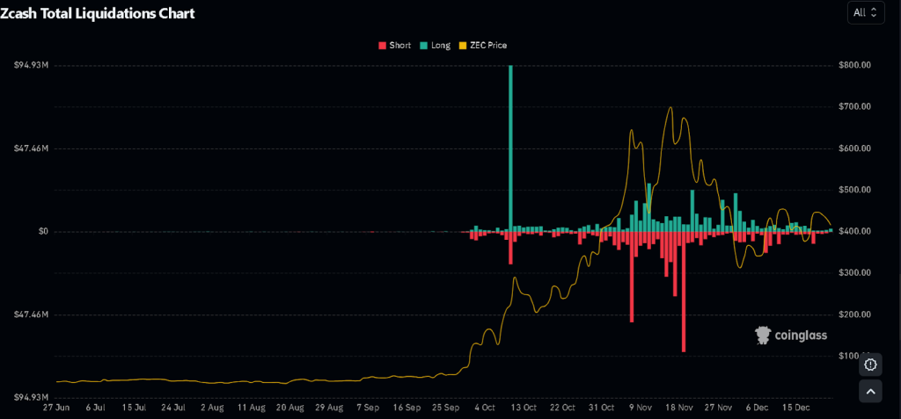Click the 15 Dec date label
Viewport: 901px width, 419px height.
[795, 408]
